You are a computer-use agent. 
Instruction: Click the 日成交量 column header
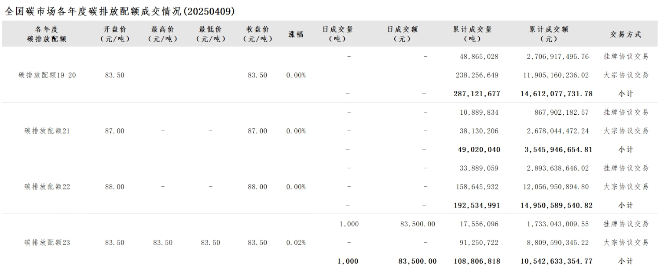tap(337, 34)
